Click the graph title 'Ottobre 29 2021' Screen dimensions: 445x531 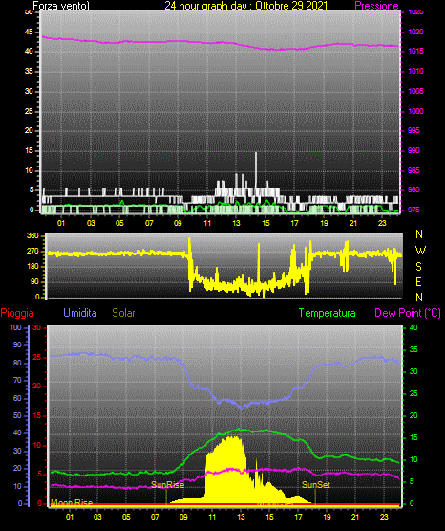pos(291,6)
